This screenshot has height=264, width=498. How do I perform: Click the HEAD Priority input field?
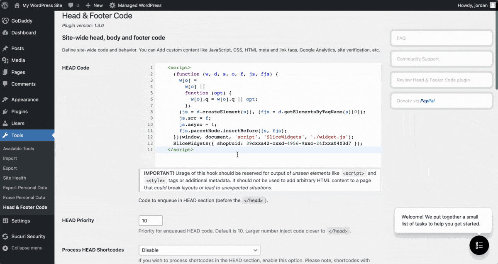pos(150,220)
